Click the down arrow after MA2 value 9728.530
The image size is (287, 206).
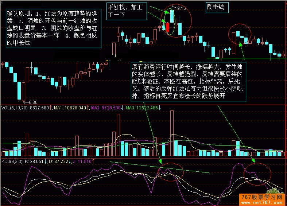coord(123,108)
